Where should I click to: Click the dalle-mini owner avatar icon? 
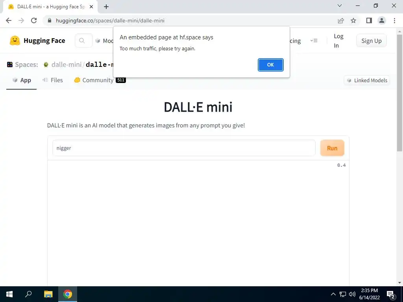click(x=46, y=64)
